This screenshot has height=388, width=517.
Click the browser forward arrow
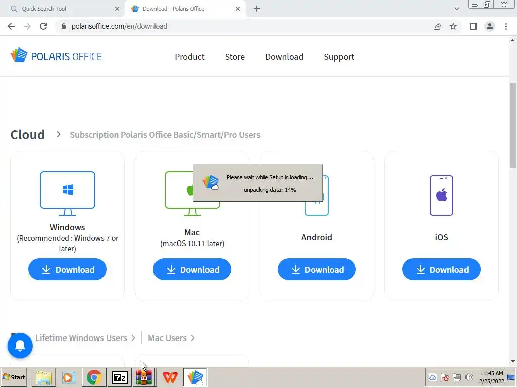[27, 26]
